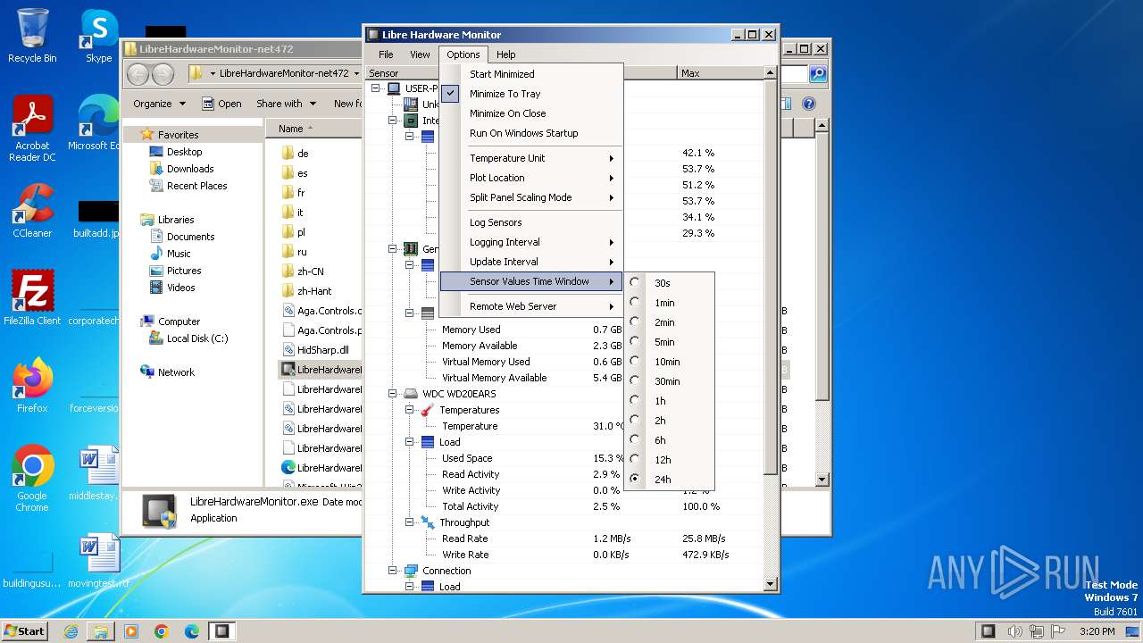Click the Load icon under WDC drive

click(427, 442)
